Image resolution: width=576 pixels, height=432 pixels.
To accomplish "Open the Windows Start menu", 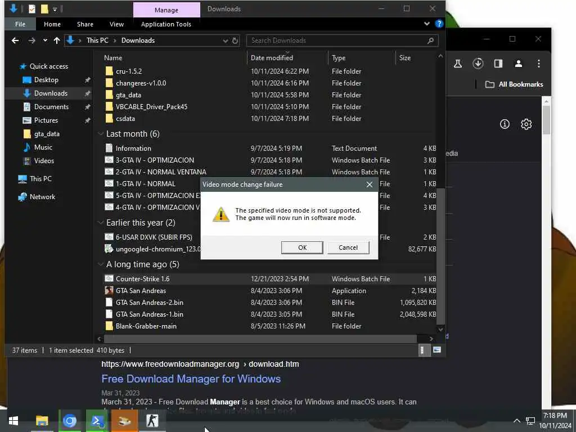I will coord(13,421).
